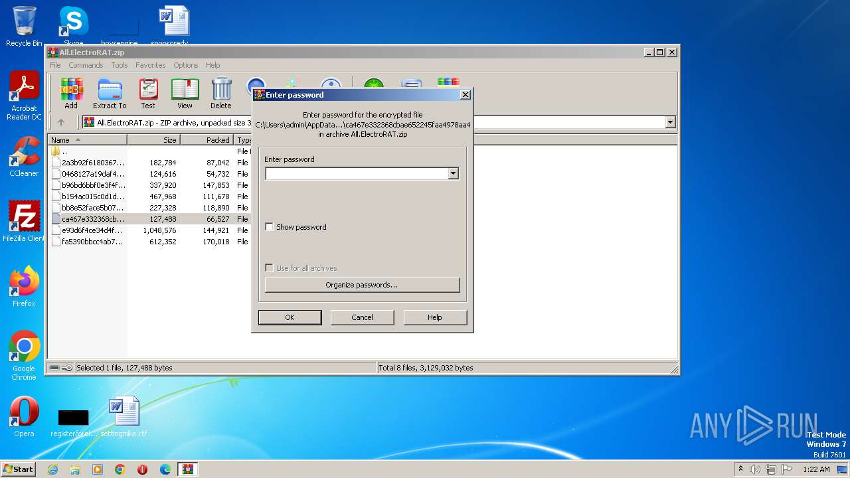This screenshot has height=478, width=850.
Task: Click the drive icon in WinRAR status bar
Action: coord(54,368)
